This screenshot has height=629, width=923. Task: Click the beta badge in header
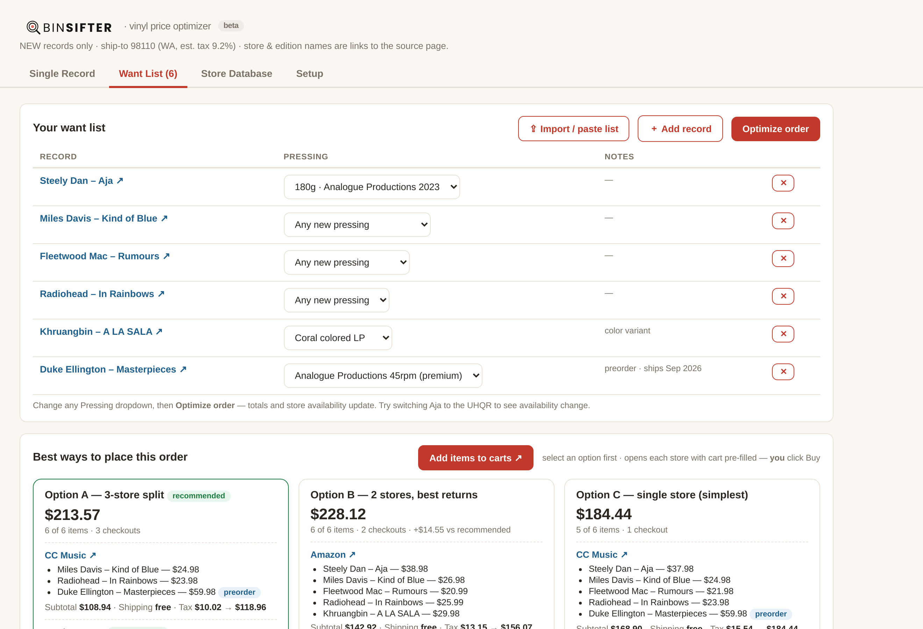click(231, 26)
